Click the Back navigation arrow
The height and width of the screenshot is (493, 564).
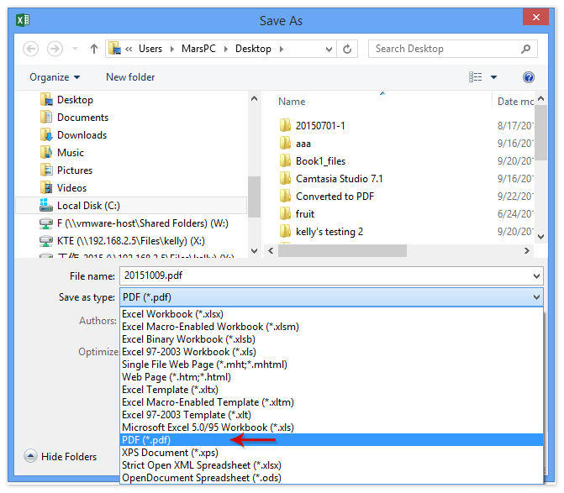click(30, 49)
